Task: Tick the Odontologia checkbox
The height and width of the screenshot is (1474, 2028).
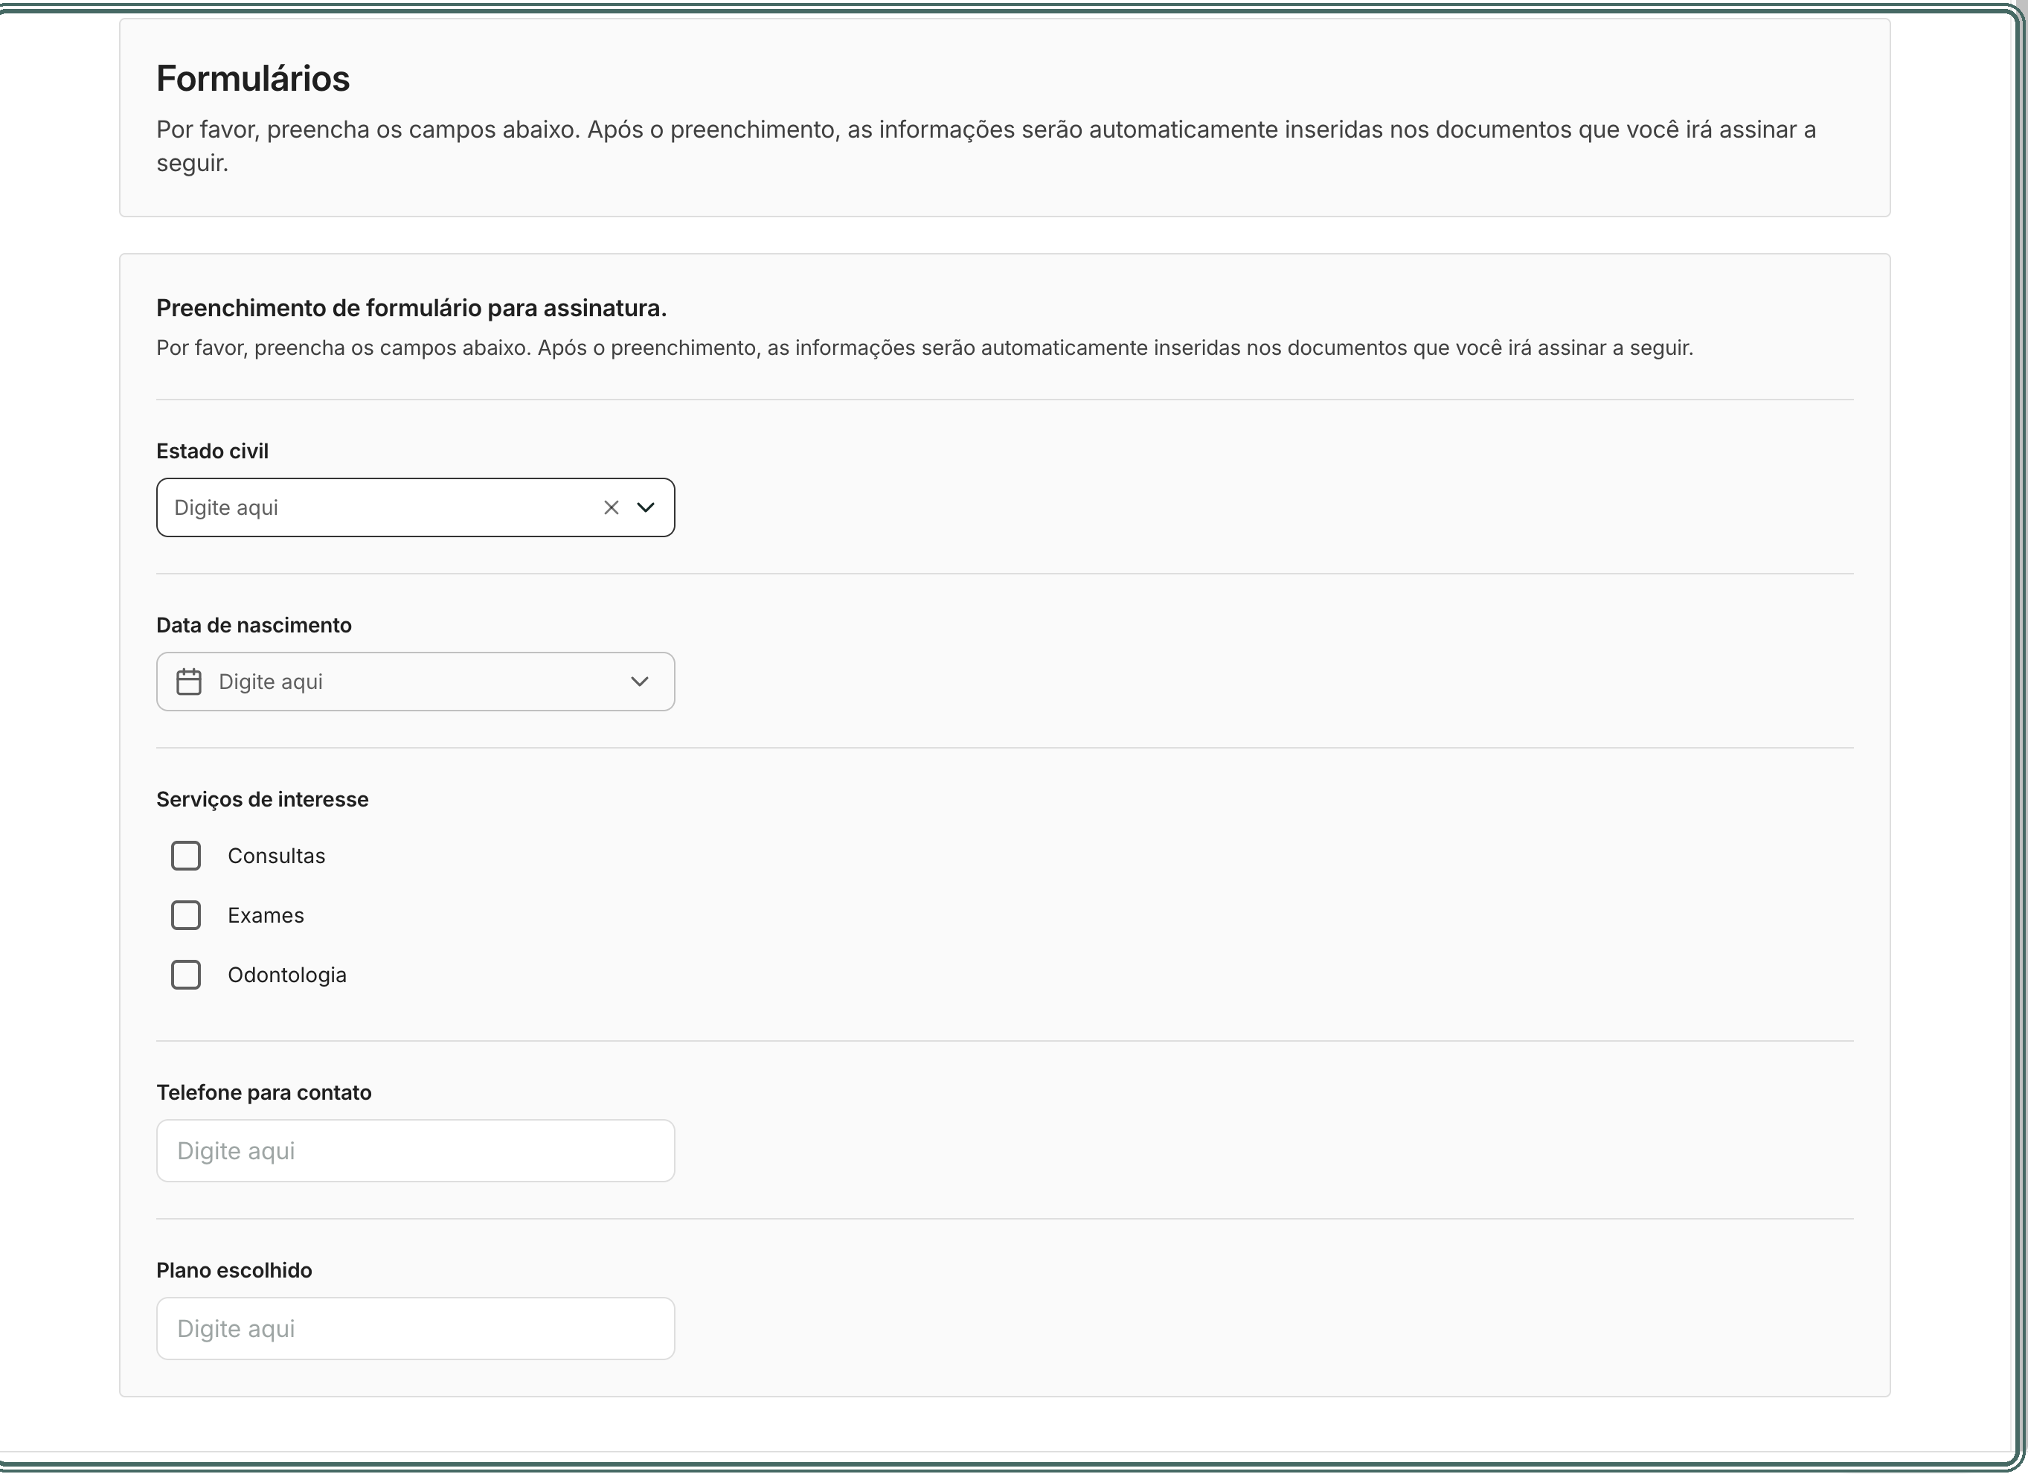Action: coord(186,975)
